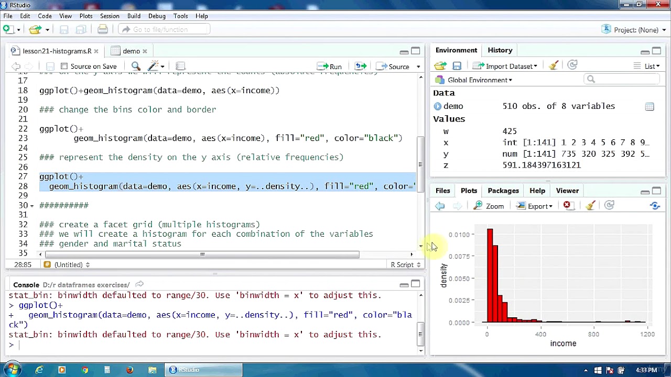
Task: Switch to the History tab
Action: click(x=500, y=50)
